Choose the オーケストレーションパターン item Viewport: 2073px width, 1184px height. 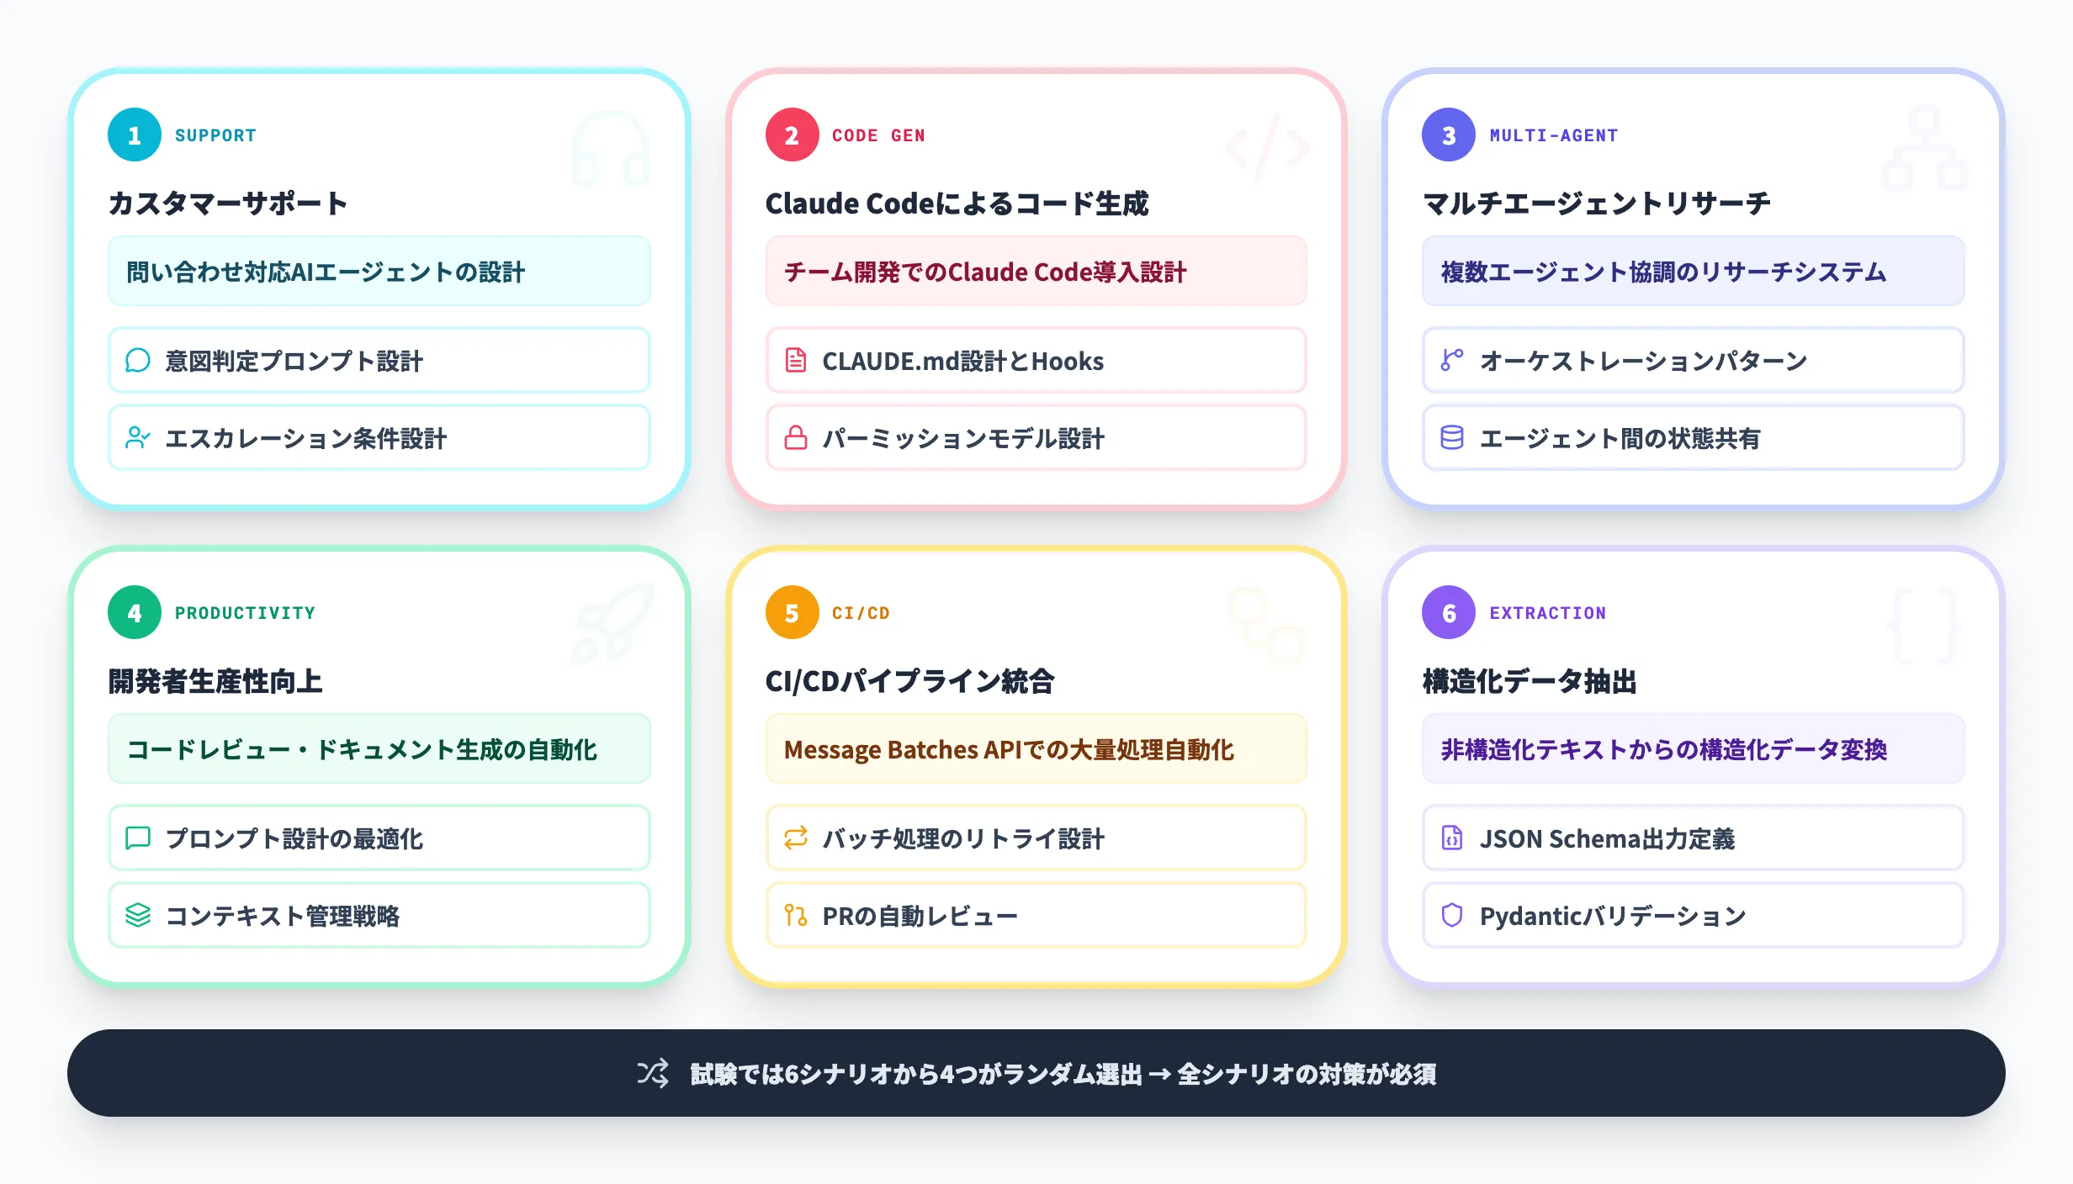(1694, 361)
